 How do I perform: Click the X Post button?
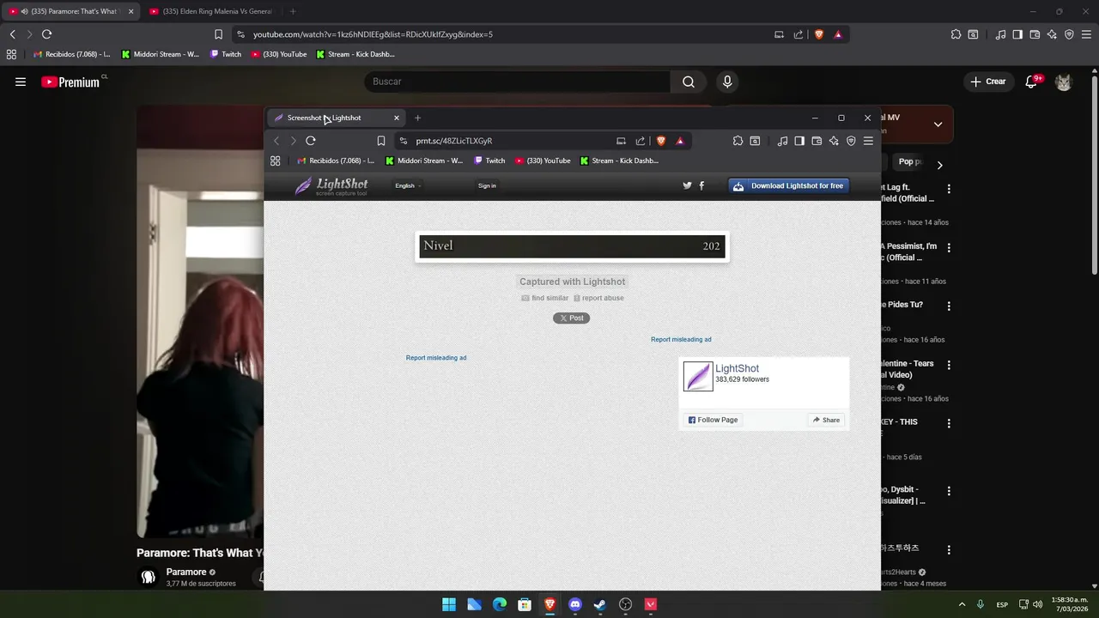[571, 318]
